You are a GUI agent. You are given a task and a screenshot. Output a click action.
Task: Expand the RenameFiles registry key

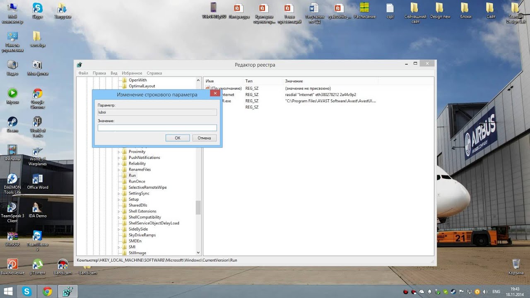coord(119,170)
